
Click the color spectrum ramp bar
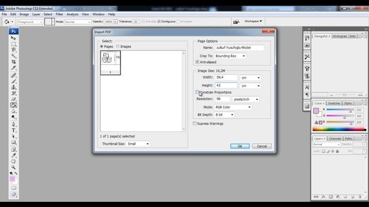339,129
